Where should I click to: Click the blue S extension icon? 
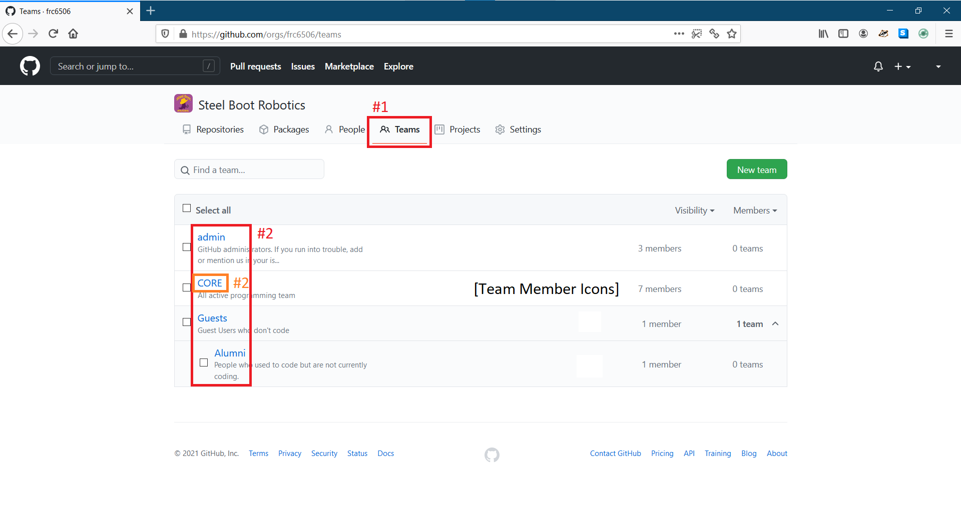[903, 33]
